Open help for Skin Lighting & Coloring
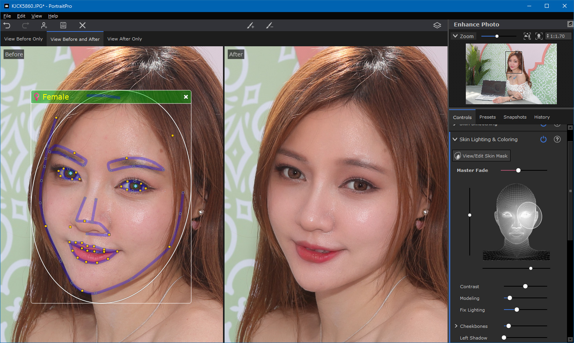Screen dimensions: 574x343 point(557,139)
